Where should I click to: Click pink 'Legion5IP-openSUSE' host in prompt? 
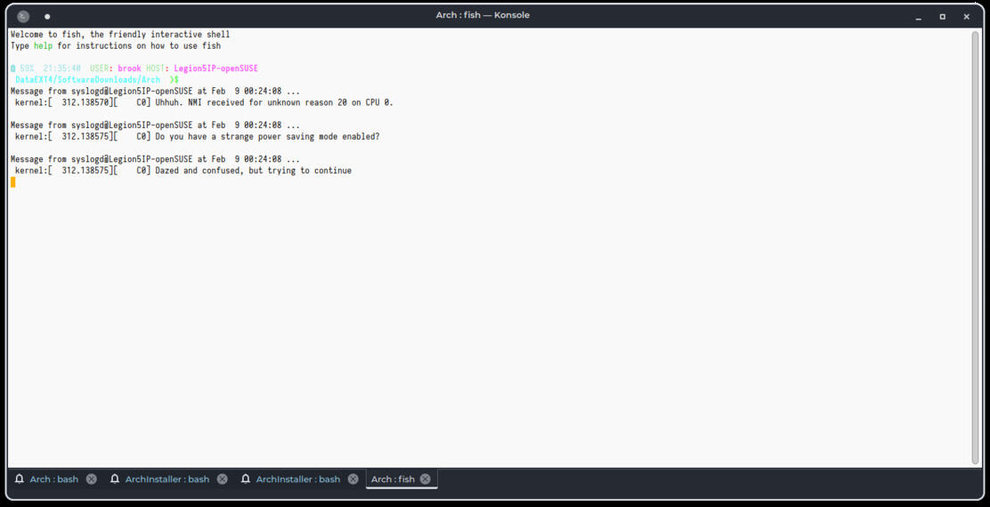pos(216,68)
